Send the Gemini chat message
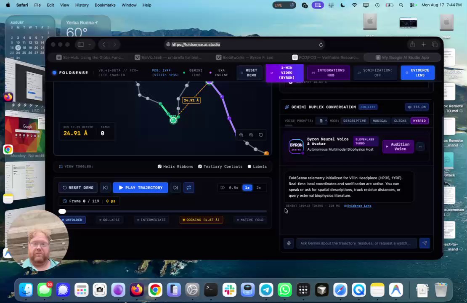The height and width of the screenshot is (303, 467). (425, 243)
